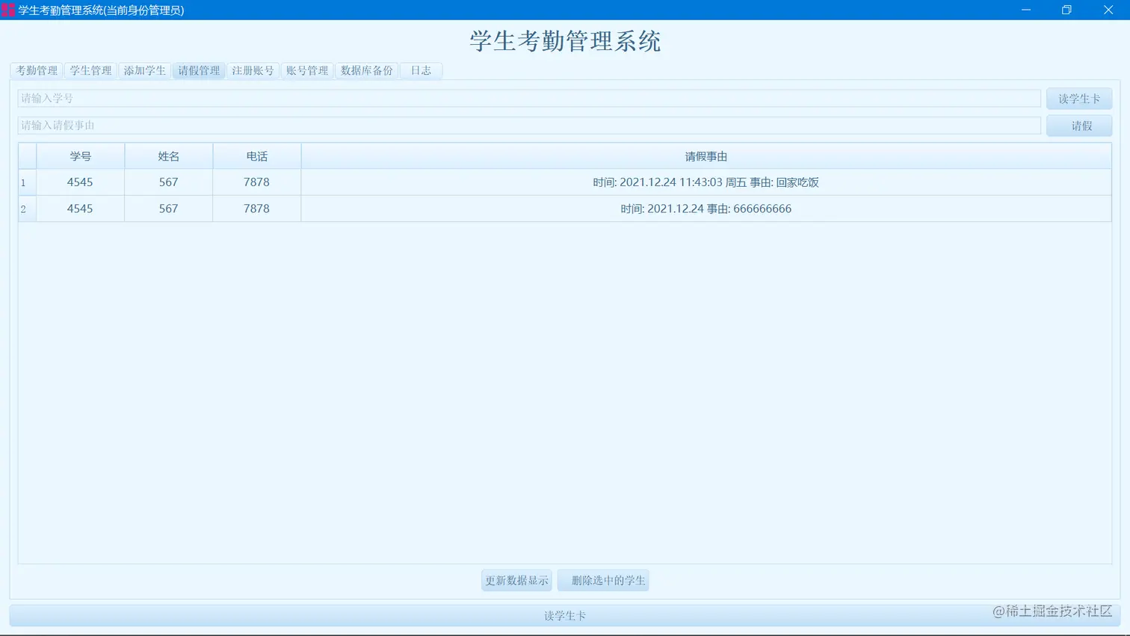Select the 4545 cell in row 1

click(80, 182)
